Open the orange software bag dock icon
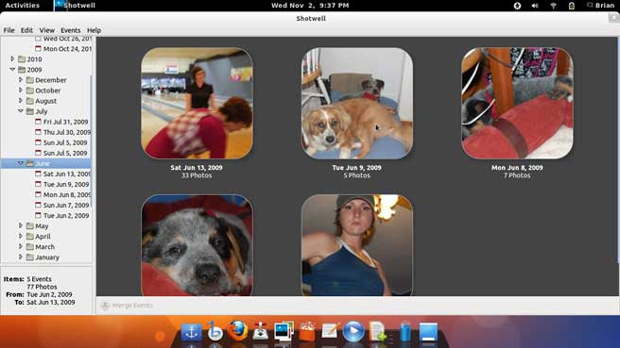620x348 pixels. point(307,331)
